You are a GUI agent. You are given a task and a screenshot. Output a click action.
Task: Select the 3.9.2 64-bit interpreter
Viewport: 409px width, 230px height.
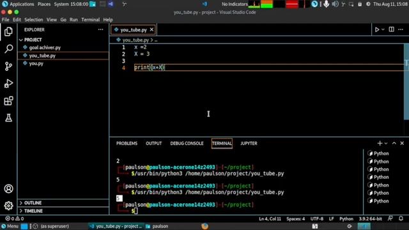coord(370,218)
